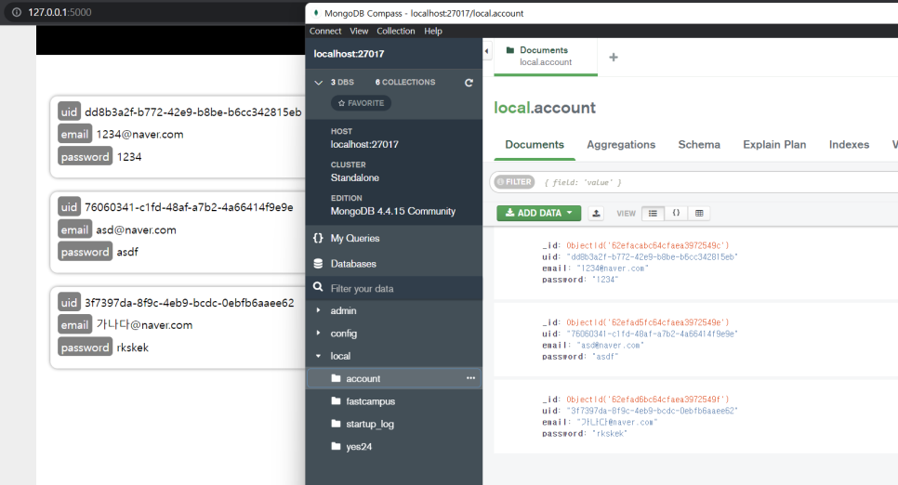Open the ADD DATA dropdown
Viewport: 898px width, 485px height.
coord(539,213)
